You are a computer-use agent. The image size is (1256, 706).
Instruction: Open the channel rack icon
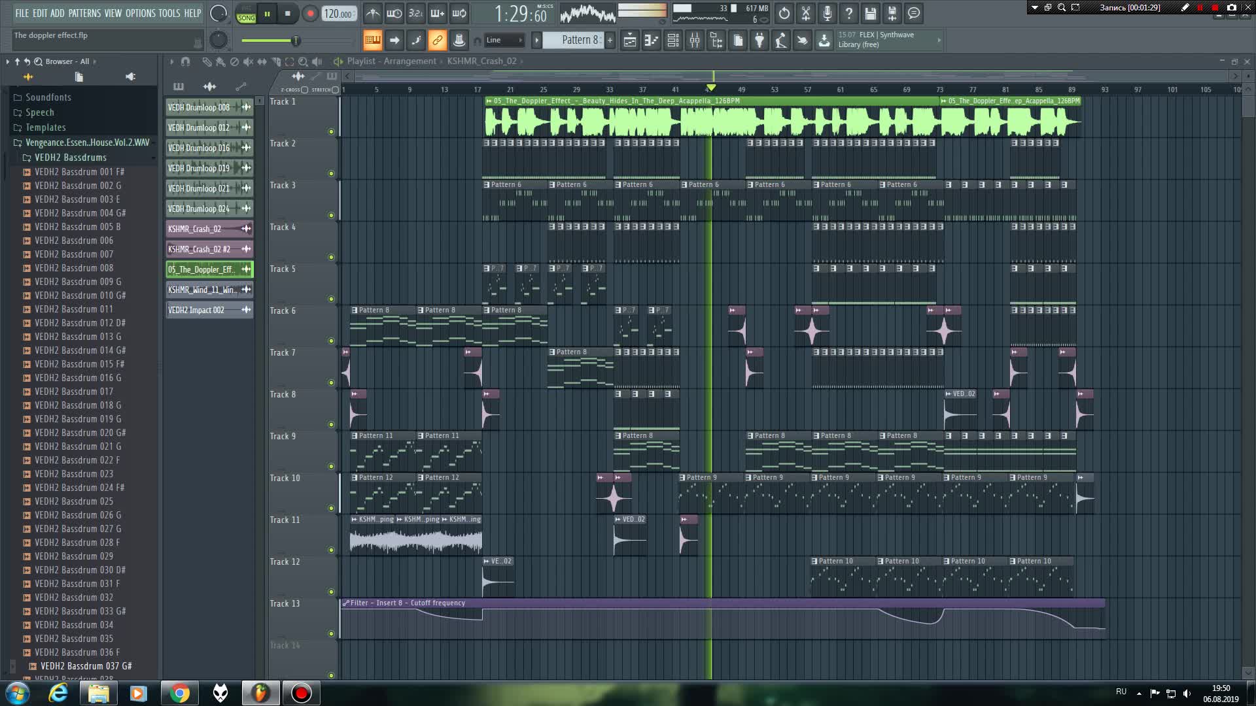click(673, 41)
